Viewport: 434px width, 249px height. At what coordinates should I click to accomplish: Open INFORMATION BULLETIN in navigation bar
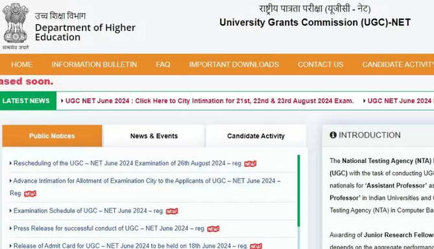point(94,65)
